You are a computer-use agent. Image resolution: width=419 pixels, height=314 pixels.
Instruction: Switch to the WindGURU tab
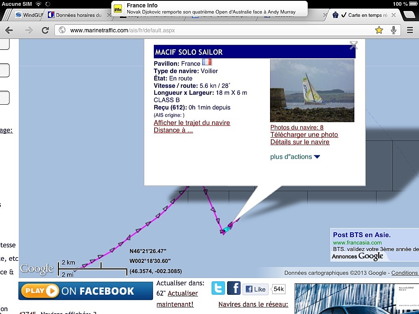click(x=29, y=15)
